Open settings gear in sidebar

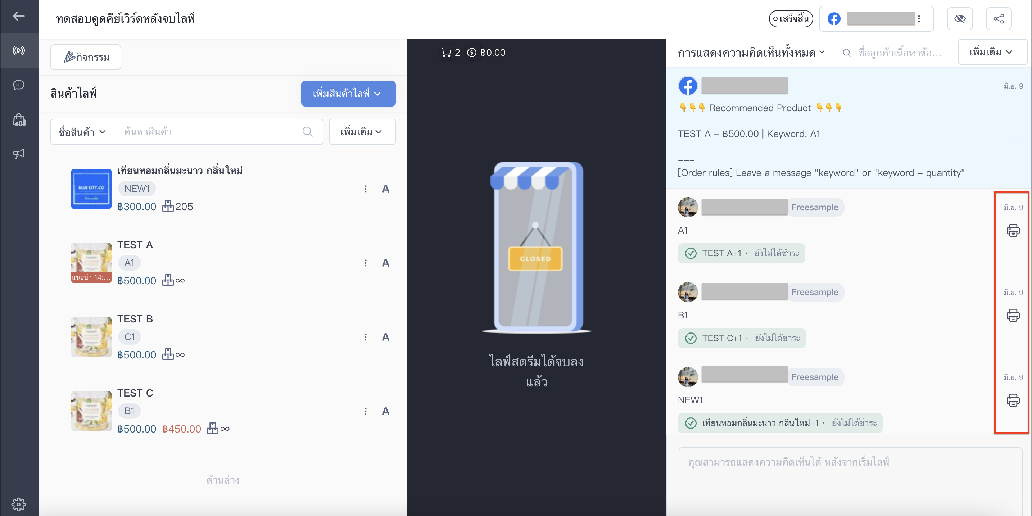tap(18, 504)
